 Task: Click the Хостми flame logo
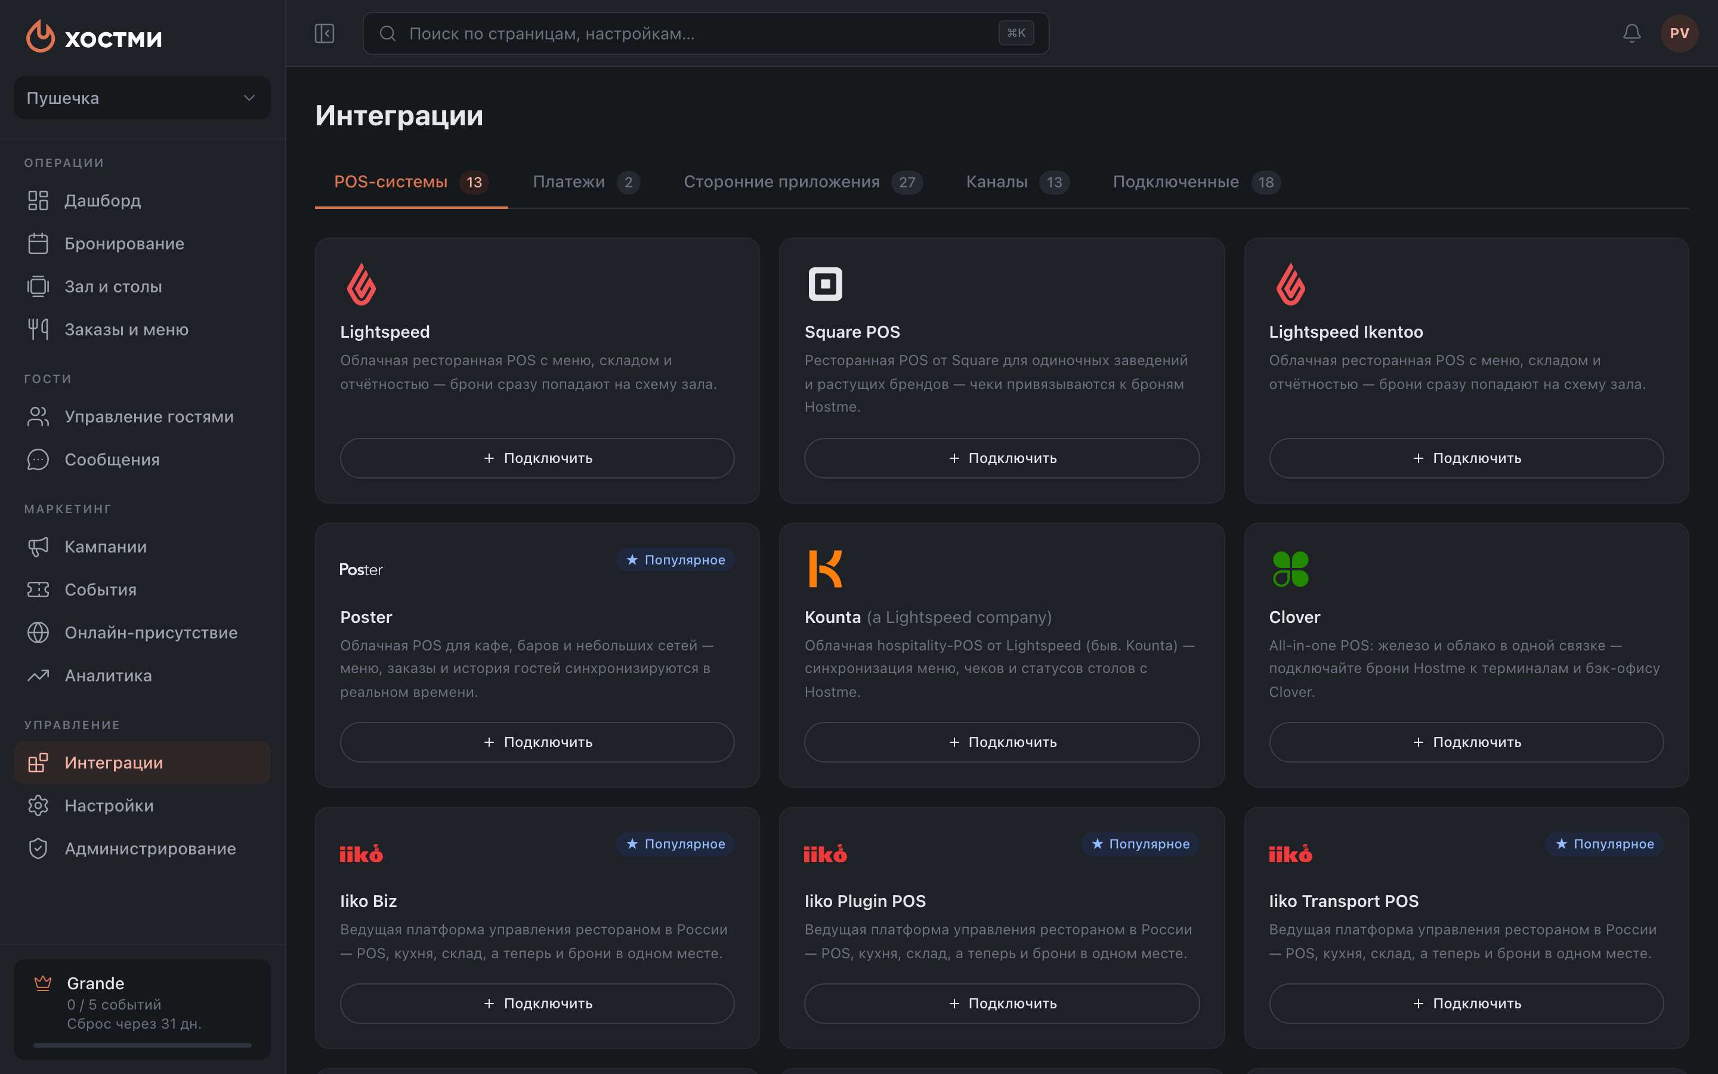click(x=41, y=36)
